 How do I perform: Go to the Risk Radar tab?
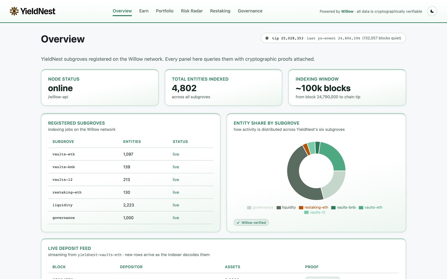[192, 11]
